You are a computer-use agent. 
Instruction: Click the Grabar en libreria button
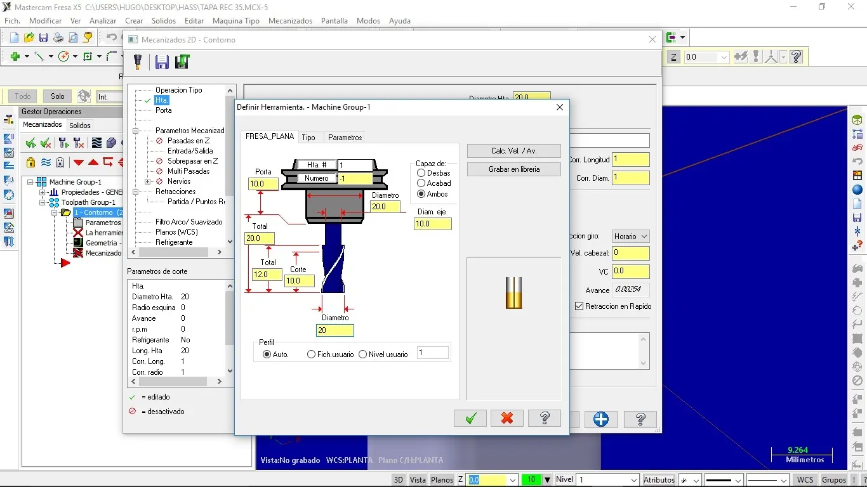[x=514, y=169]
